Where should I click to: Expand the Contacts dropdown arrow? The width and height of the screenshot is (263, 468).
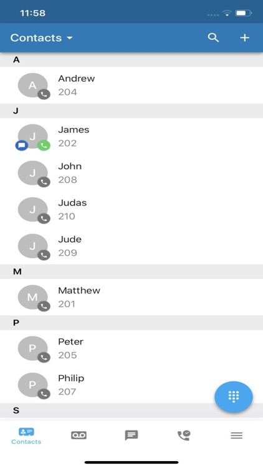point(69,38)
